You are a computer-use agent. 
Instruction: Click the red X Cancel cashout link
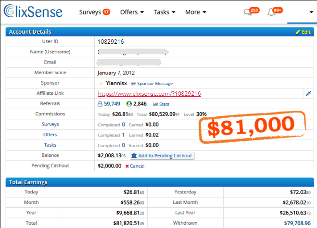coord(135,166)
